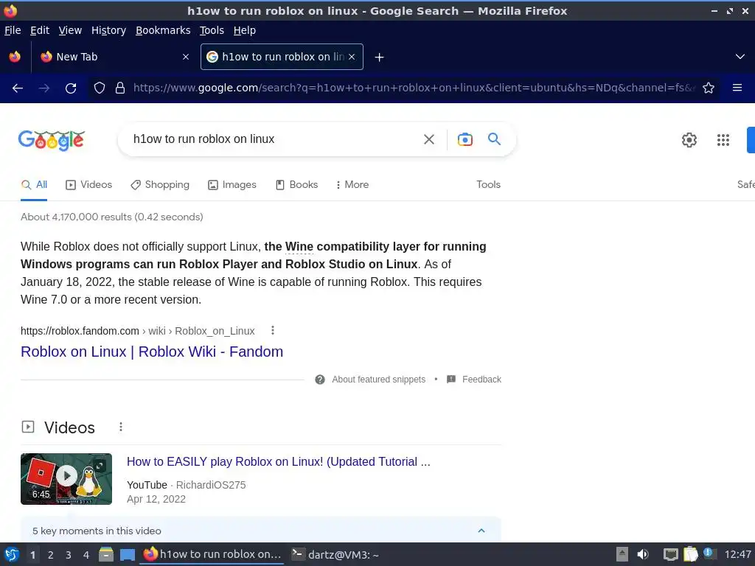This screenshot has width=755, height=566.
Task: Click the Wine underlined term
Action: [x=299, y=247]
